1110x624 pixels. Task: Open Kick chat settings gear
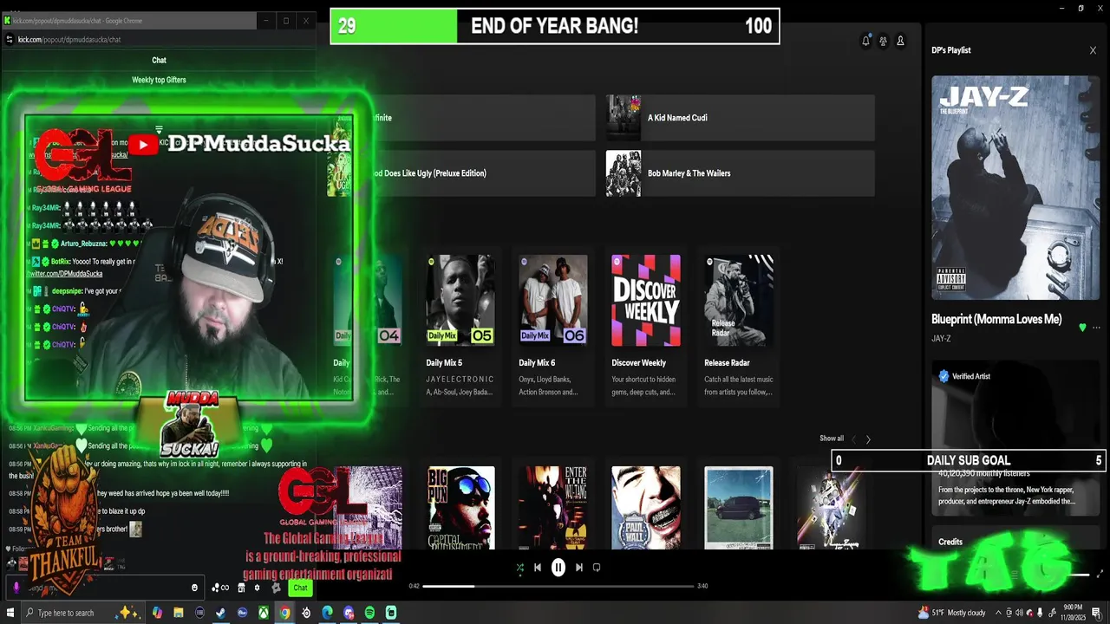(x=257, y=588)
